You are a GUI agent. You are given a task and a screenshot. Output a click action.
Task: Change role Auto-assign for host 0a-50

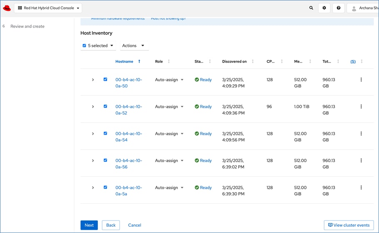(x=169, y=80)
